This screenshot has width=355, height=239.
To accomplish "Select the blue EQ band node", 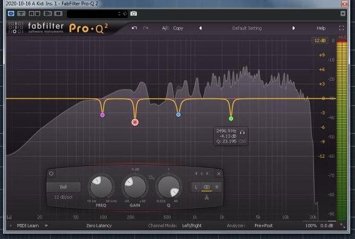I will (178, 115).
